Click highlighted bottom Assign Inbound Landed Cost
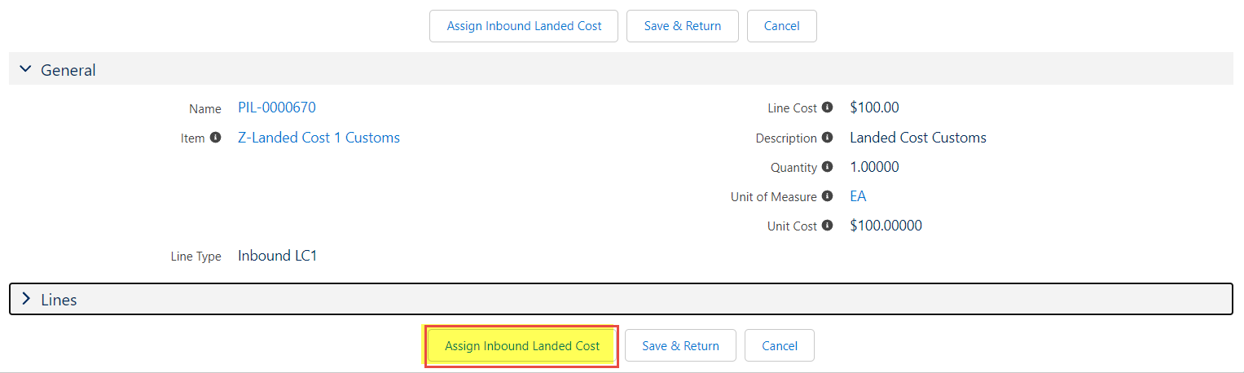The width and height of the screenshot is (1244, 373). point(522,346)
